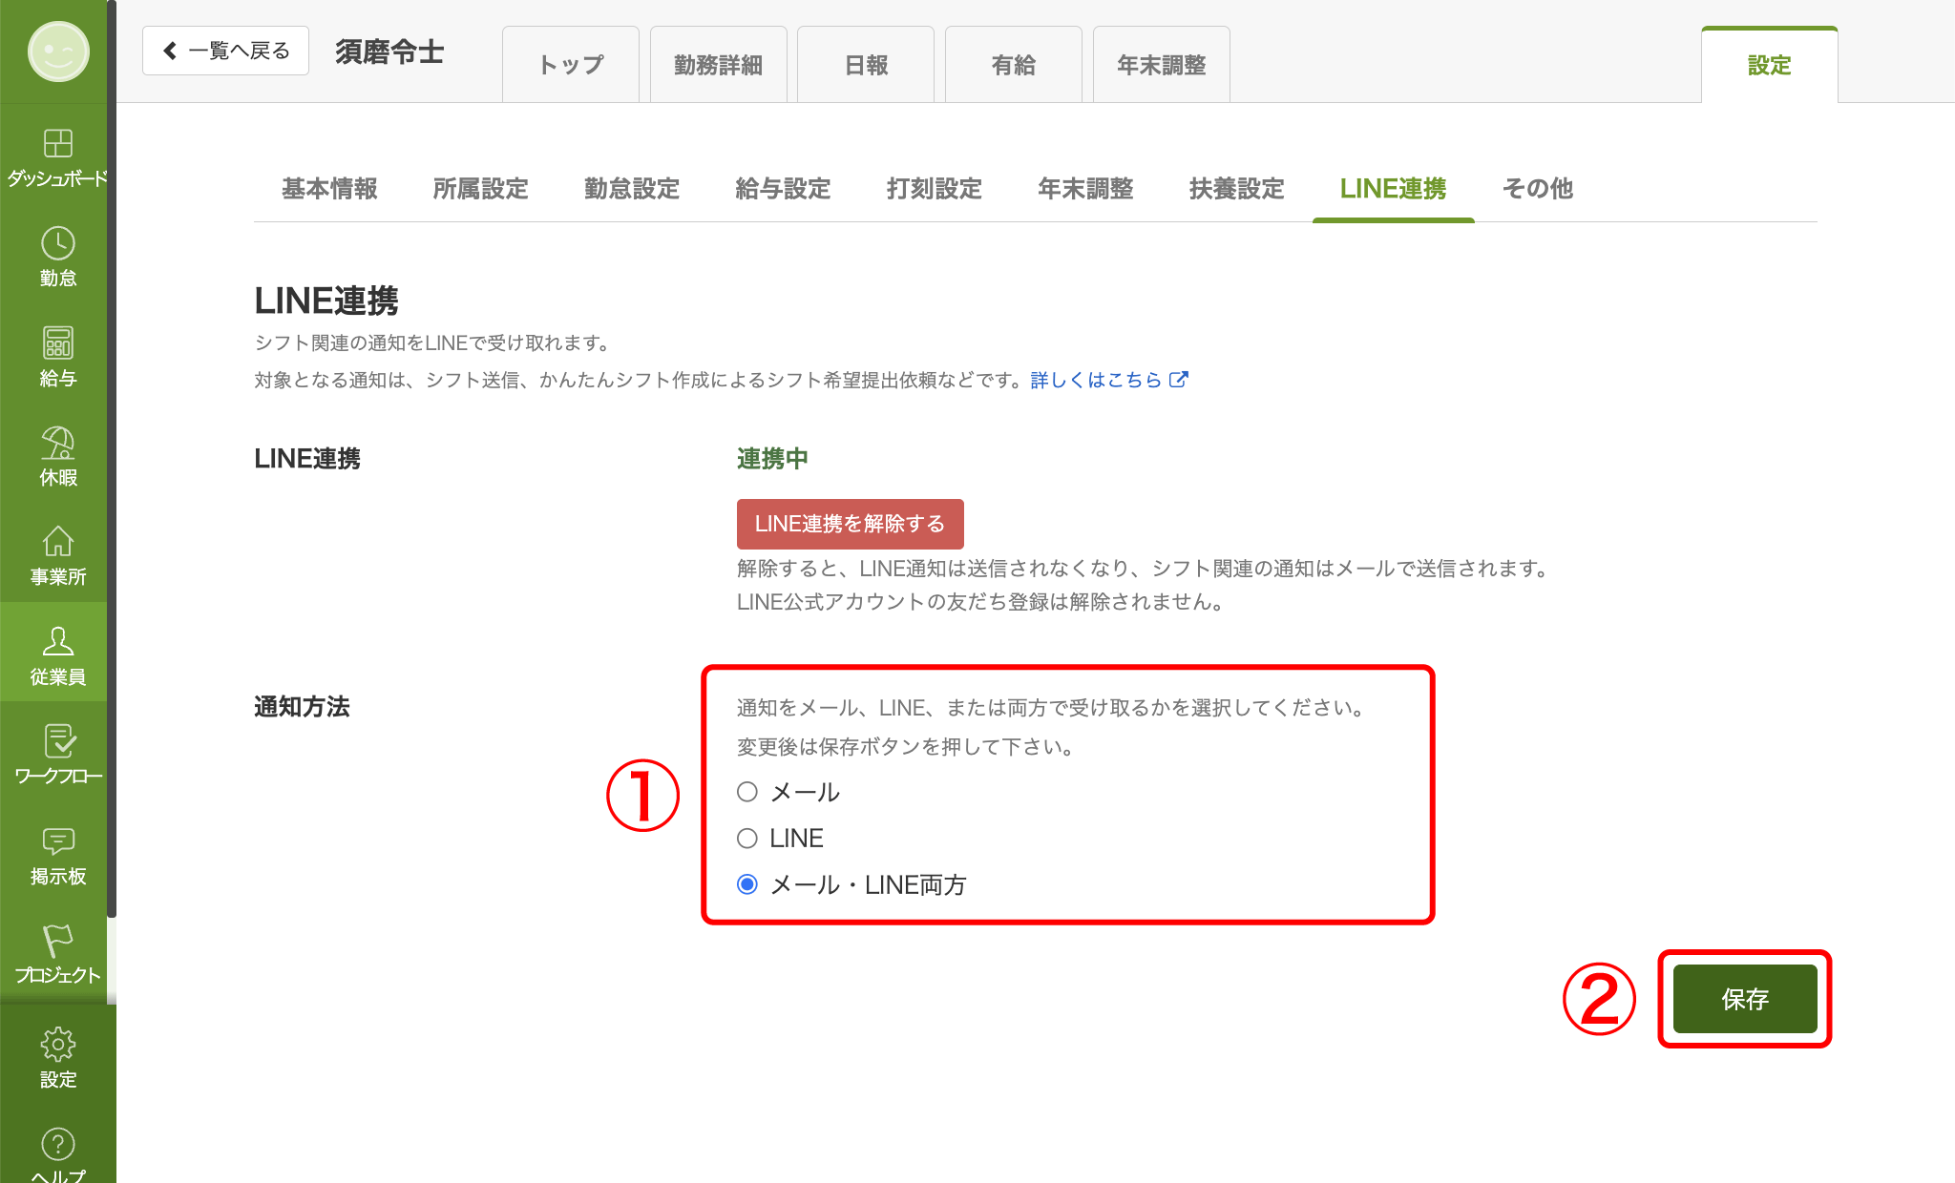1955x1183 pixels.
Task: Open the 扶養設定 sub-tab
Action: point(1236,189)
